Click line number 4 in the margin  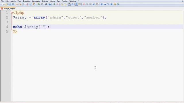[x=7, y=27]
